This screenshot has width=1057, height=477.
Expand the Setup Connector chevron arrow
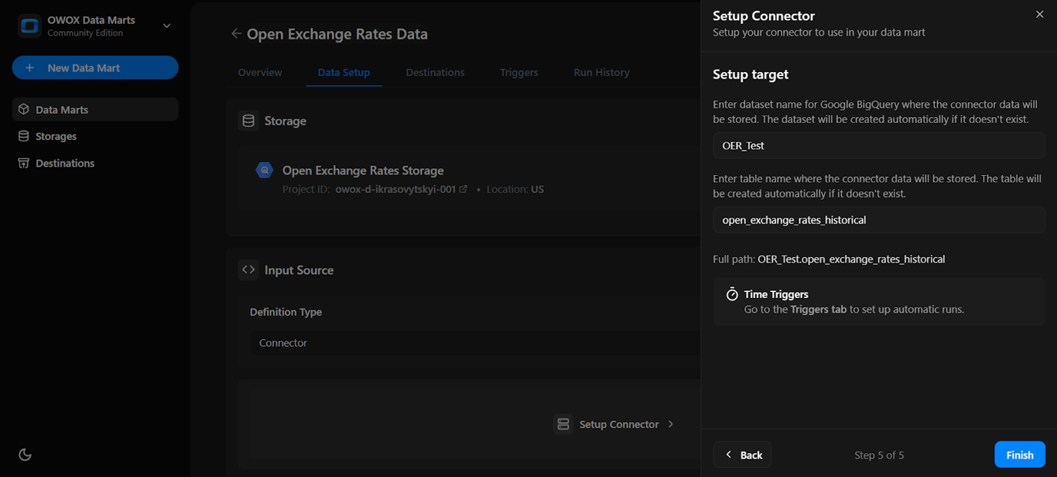(671, 424)
